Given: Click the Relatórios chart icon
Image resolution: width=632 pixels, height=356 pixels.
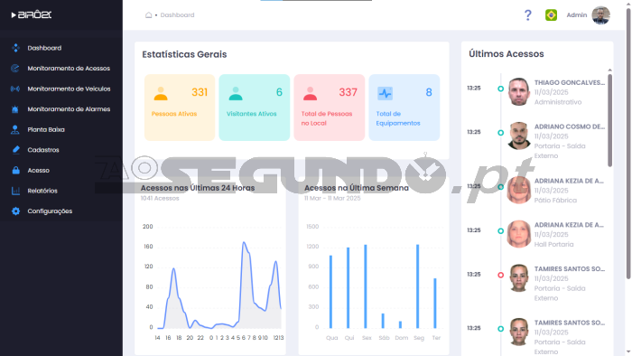Looking at the screenshot, I should pyautogui.click(x=15, y=191).
